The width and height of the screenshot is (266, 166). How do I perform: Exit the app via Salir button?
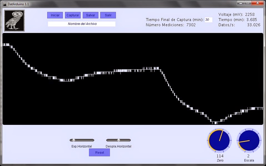click(108, 15)
